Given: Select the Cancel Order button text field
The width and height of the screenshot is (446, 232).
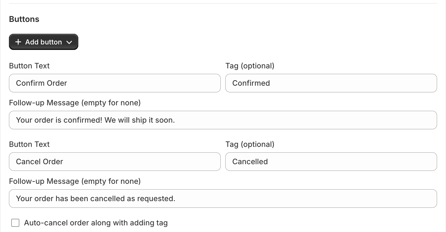Looking at the screenshot, I should click(x=115, y=162).
